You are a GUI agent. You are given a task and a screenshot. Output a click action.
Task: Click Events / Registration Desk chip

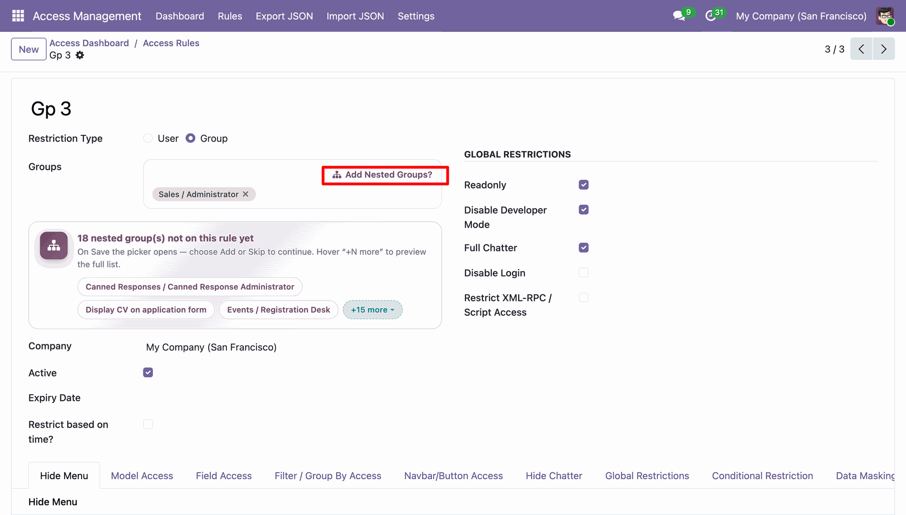coord(278,310)
